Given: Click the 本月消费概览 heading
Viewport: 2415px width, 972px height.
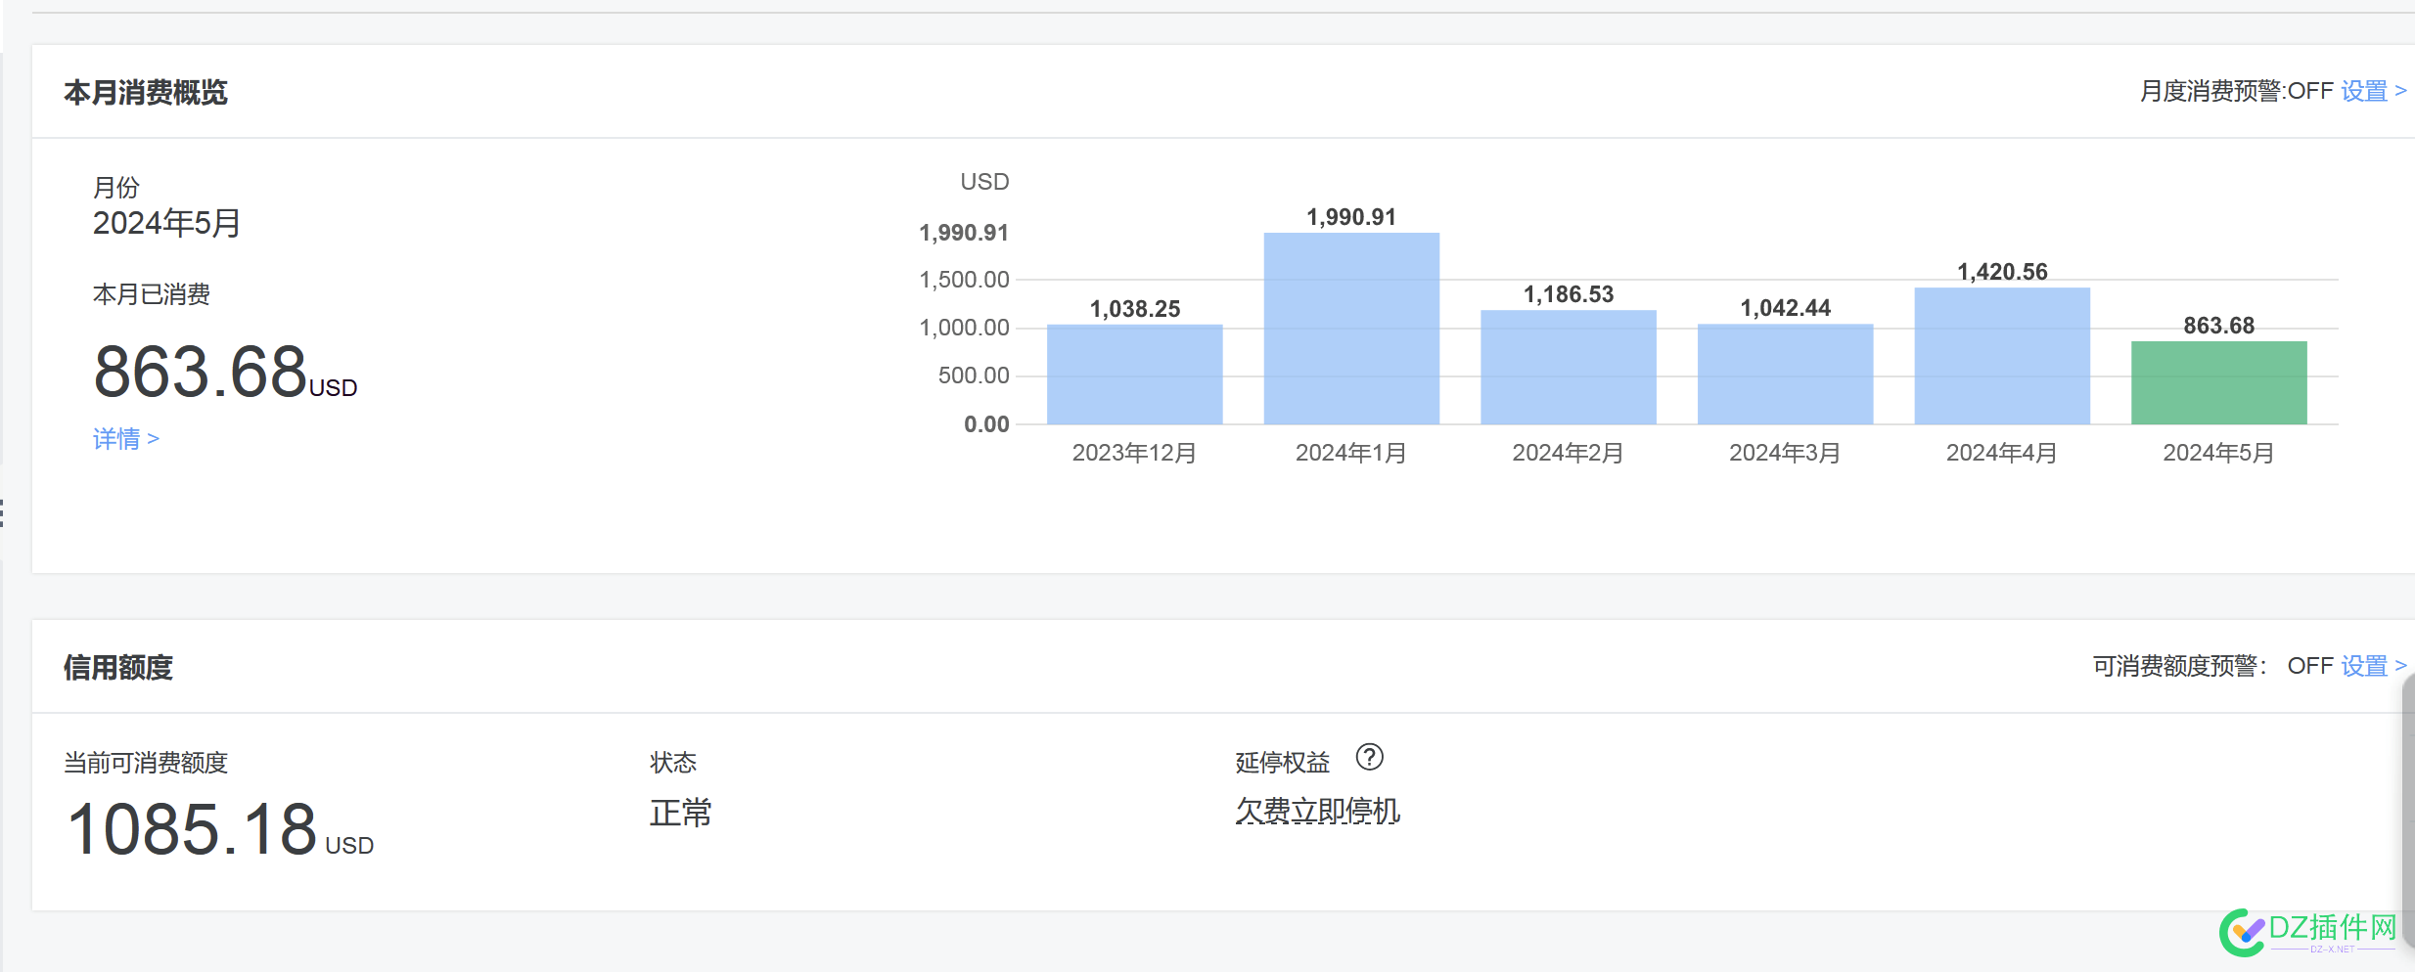Looking at the screenshot, I should (146, 93).
